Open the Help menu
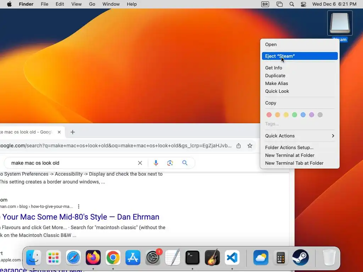This screenshot has width=363, height=272. [132, 4]
